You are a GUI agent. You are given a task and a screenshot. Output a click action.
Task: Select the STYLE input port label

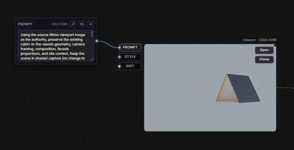click(130, 57)
